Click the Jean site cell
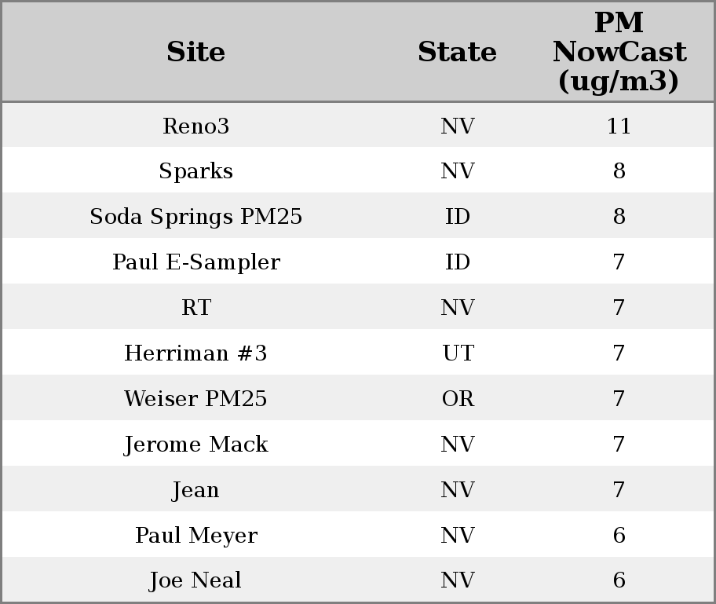716x604 pixels. (x=196, y=490)
